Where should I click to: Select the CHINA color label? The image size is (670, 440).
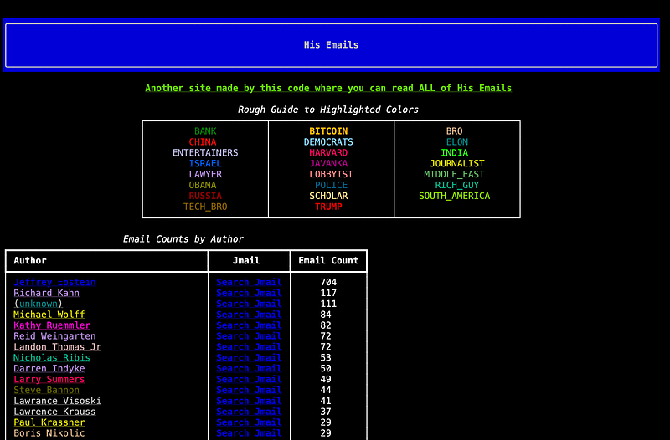[203, 141]
